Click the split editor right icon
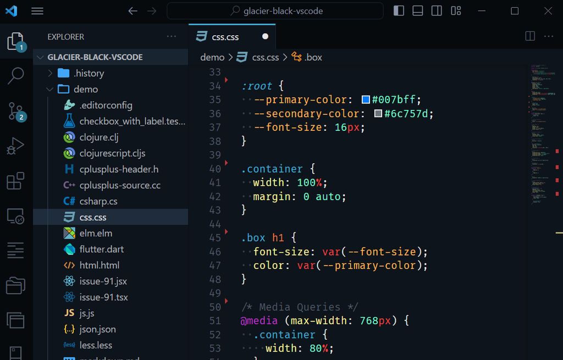 530,36
